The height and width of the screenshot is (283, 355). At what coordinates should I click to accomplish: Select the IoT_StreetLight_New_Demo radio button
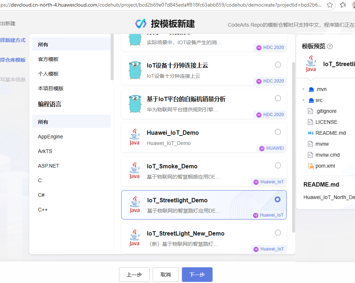(x=278, y=233)
